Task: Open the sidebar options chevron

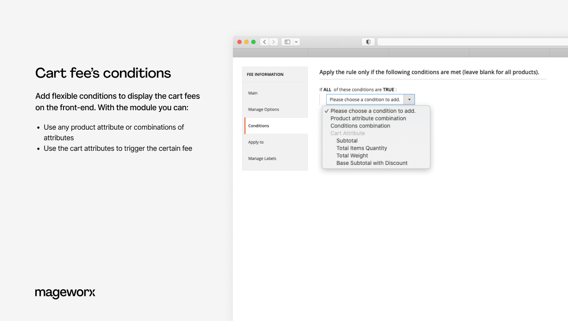Action: click(x=295, y=41)
